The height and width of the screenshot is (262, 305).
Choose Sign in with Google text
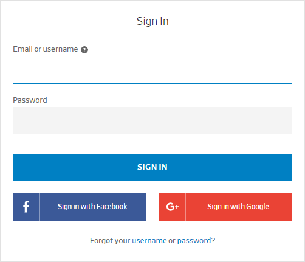point(238,207)
